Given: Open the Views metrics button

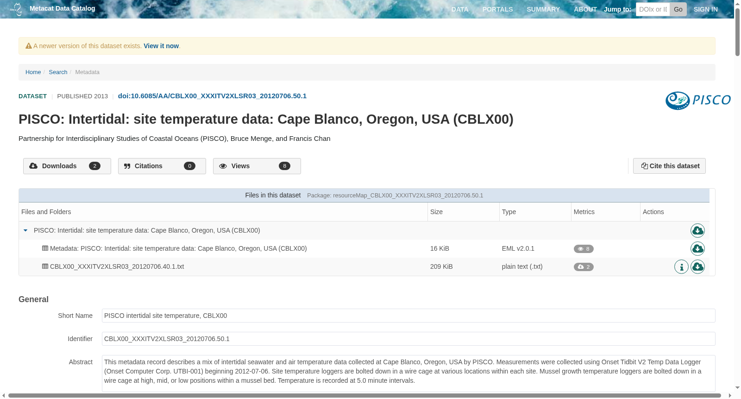Looking at the screenshot, I should click(257, 166).
